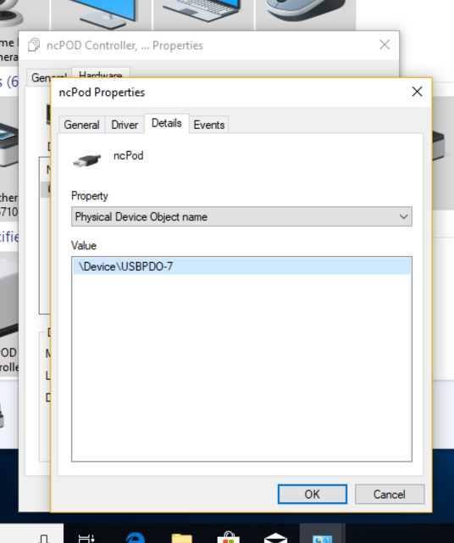The height and width of the screenshot is (543, 454).
Task: Open the Physical Device Object name combo box
Action: coord(241,217)
